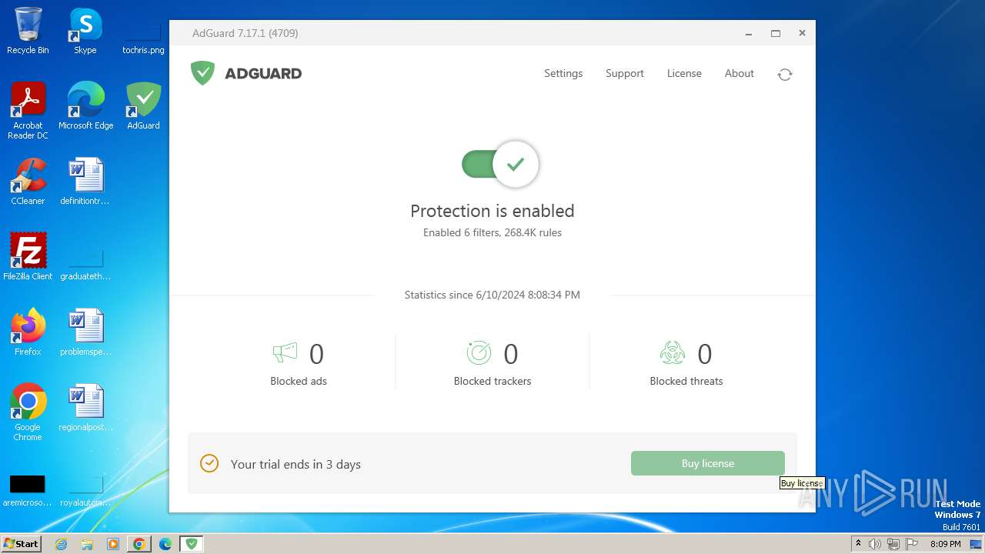Open CCleaner desktop shortcut
985x554 pixels.
click(28, 182)
